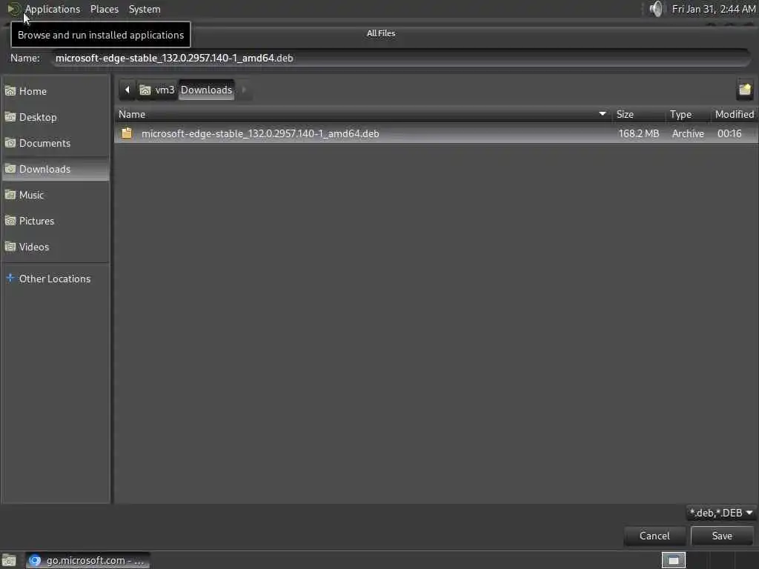The width and height of the screenshot is (759, 569).
Task: Click the Desktop folder icon in sidebar
Action: coord(10,117)
